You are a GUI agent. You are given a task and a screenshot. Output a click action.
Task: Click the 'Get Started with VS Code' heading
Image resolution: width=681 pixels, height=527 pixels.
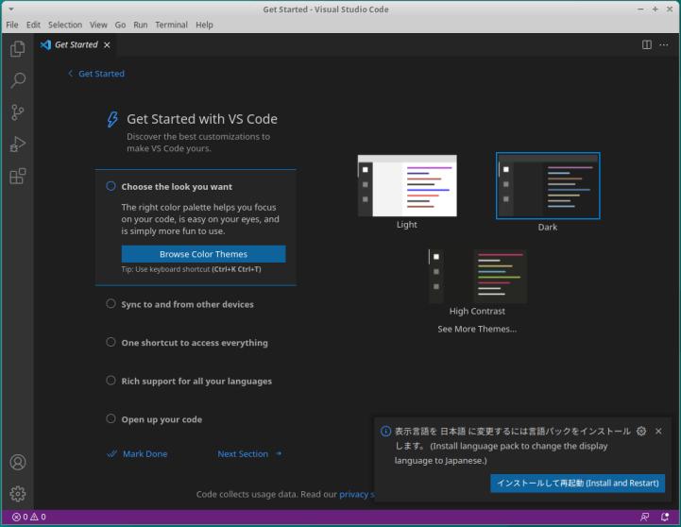(202, 119)
